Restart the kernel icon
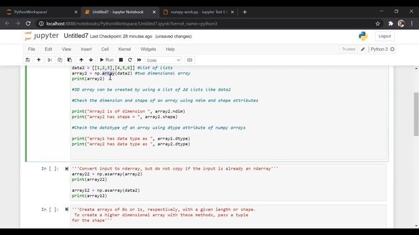The image size is (419, 235). [x=130, y=60]
